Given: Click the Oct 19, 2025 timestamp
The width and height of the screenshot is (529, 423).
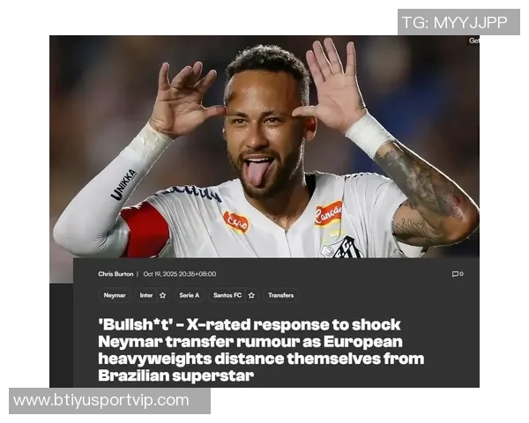Looking at the screenshot, I should click(180, 274).
